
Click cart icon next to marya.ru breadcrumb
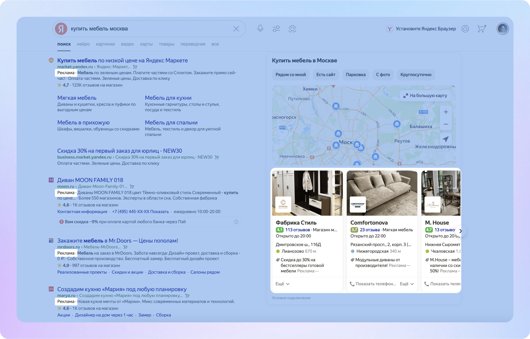pyautogui.click(x=187, y=296)
